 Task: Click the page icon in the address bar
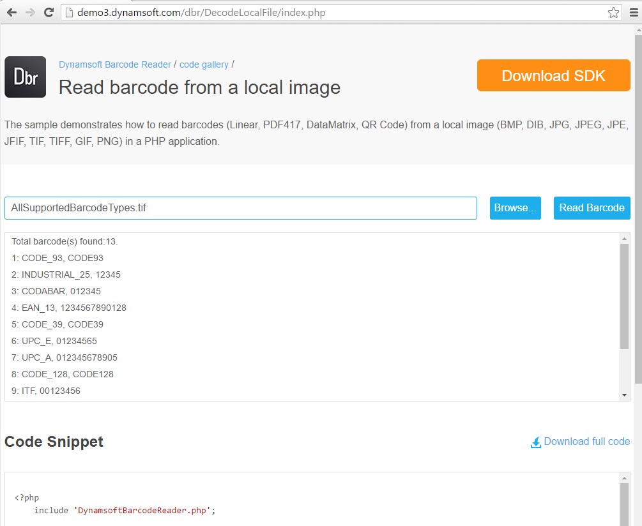tap(69, 13)
